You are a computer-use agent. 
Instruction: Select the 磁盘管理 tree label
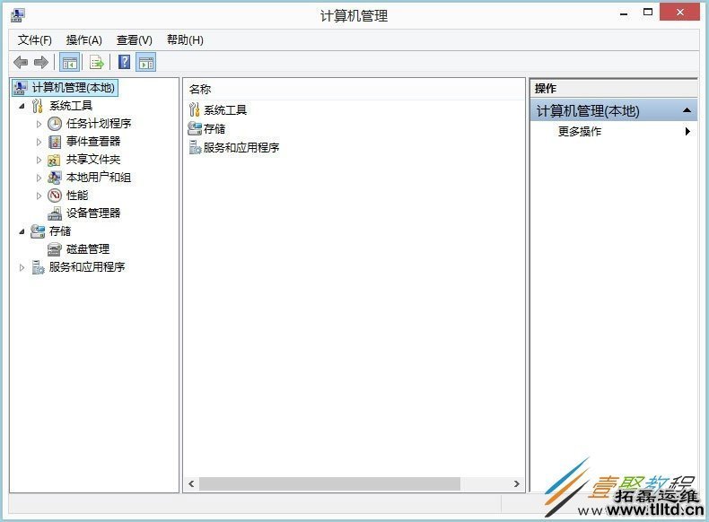point(88,249)
